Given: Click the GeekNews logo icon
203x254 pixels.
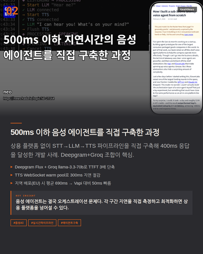Looking at the screenshot, I should [x=10, y=12].
